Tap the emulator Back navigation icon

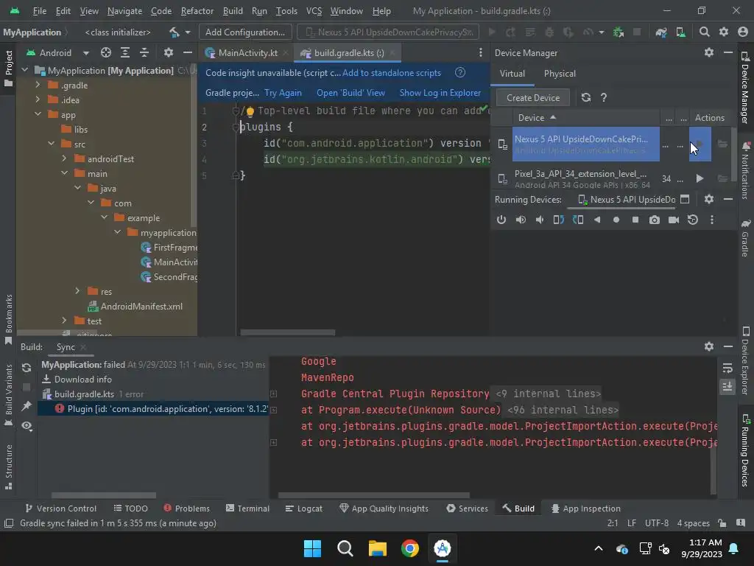pyautogui.click(x=596, y=220)
